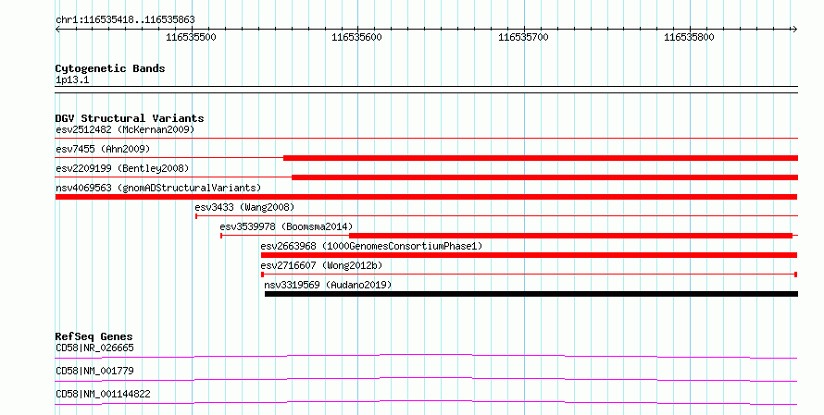Open the CD58|NM_001144822 transcript label

(103, 394)
